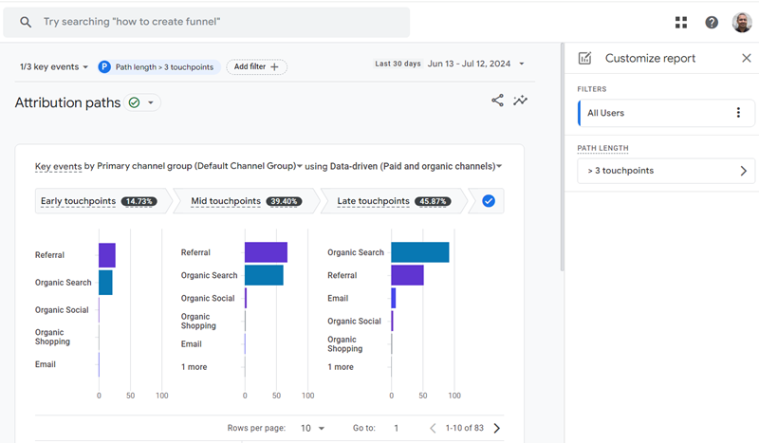This screenshot has height=443, width=759.
Task: Open the user account avatar
Action: point(742,22)
